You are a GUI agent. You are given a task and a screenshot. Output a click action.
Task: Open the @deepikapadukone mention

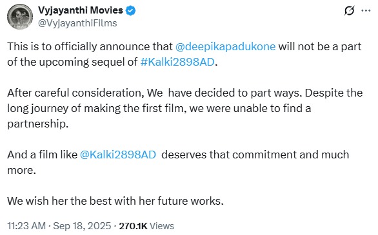(225, 46)
